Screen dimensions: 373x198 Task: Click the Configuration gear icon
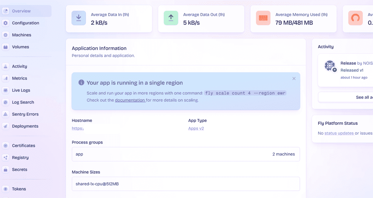point(5,23)
